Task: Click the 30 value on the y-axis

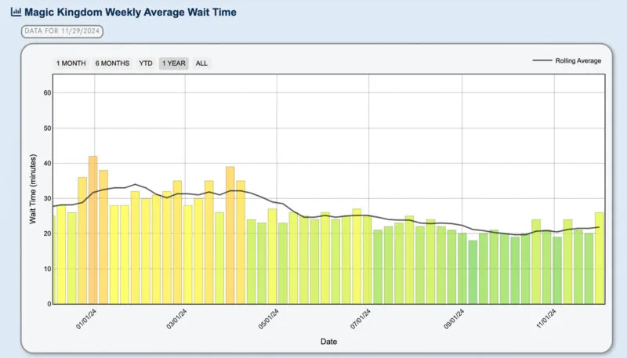Action: tap(47, 198)
